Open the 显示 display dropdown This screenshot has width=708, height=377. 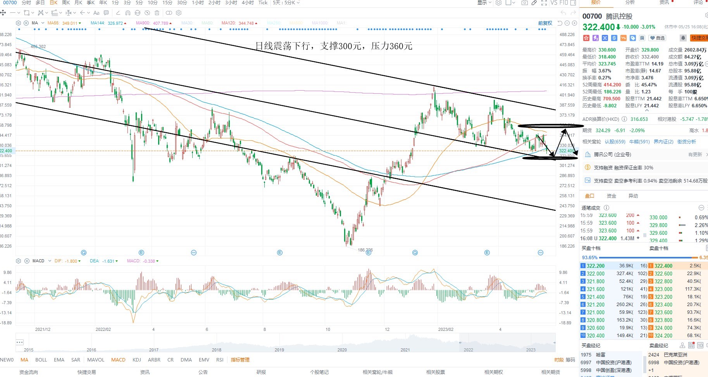tap(484, 3)
